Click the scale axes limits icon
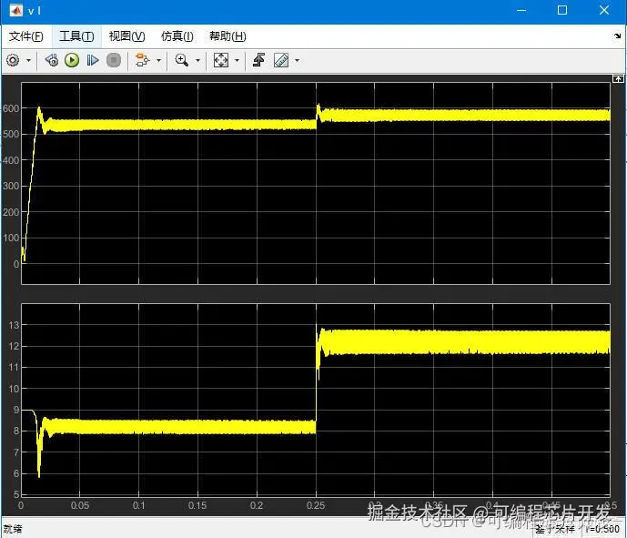 pyautogui.click(x=221, y=60)
